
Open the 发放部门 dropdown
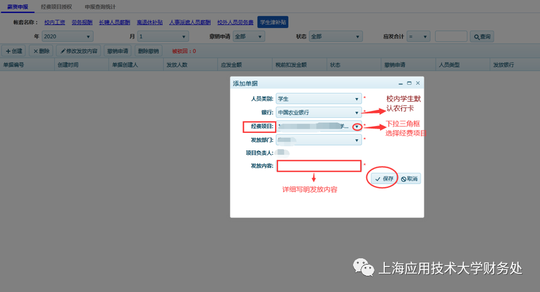pyautogui.click(x=319, y=140)
